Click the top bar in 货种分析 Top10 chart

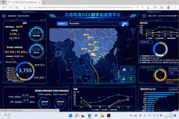[x=161, y=93]
